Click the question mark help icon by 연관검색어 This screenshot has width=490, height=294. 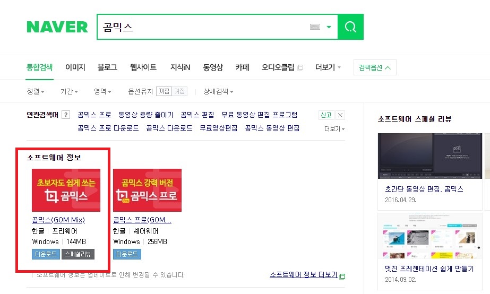pyautogui.click(x=66, y=115)
